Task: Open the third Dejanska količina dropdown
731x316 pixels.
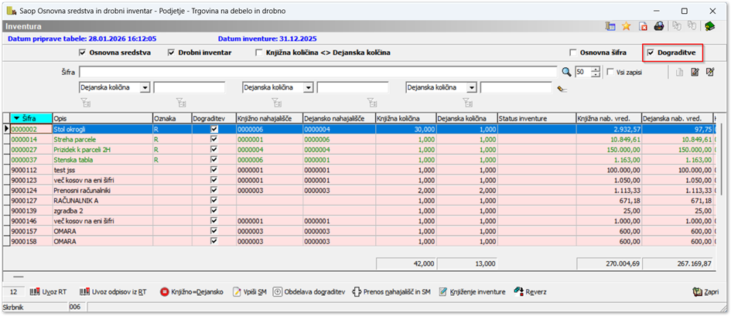Action: point(471,88)
